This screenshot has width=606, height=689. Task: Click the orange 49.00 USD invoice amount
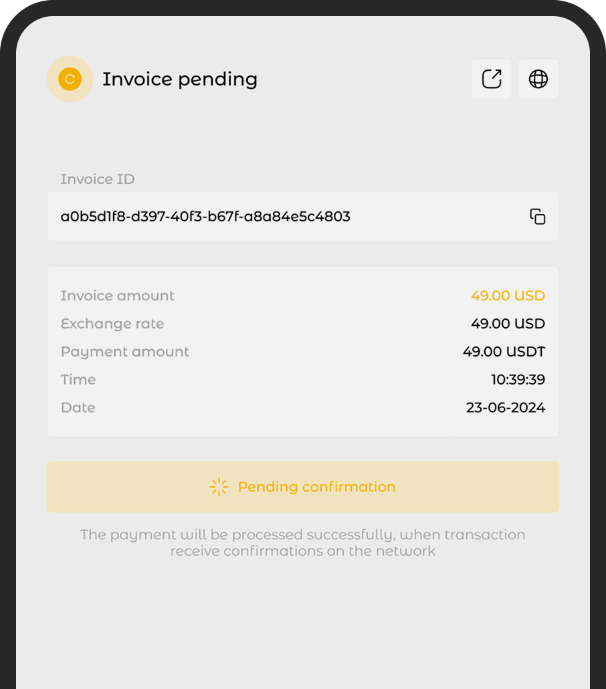click(508, 296)
